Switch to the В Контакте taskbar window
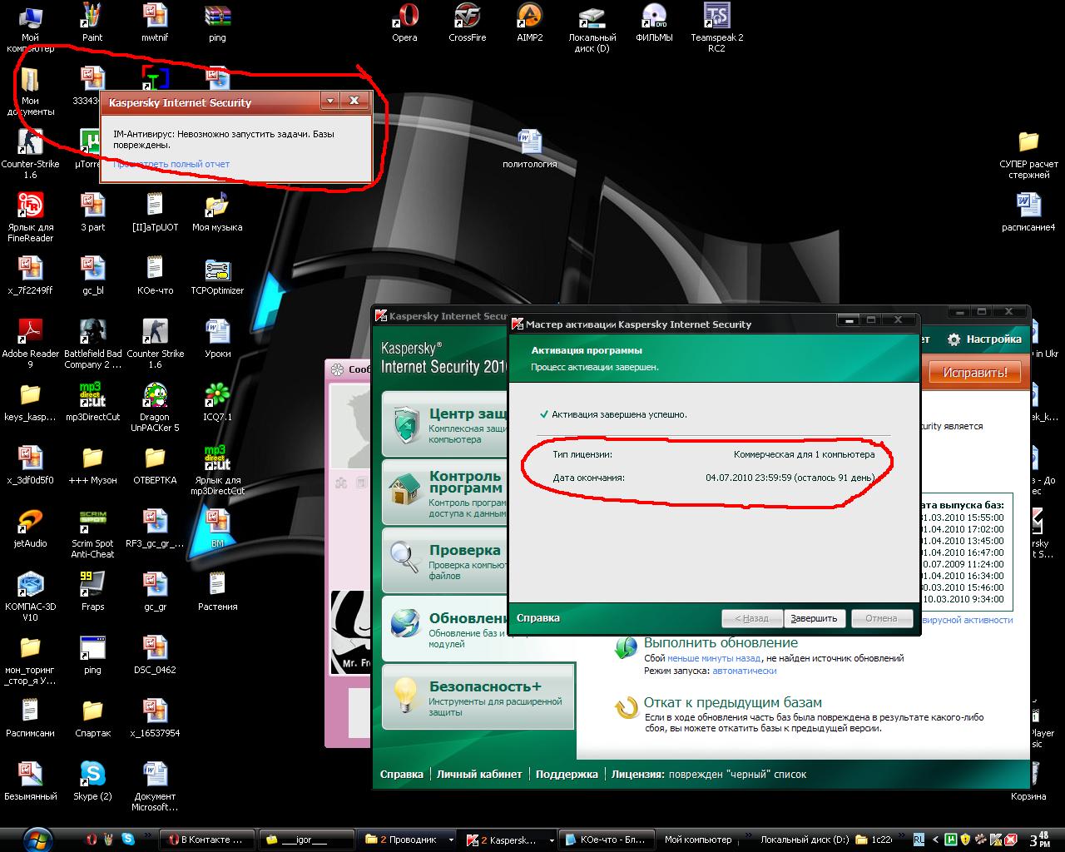This screenshot has height=852, width=1065. point(207,840)
